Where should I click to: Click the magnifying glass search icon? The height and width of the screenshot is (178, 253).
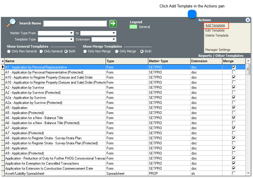pos(11,23)
